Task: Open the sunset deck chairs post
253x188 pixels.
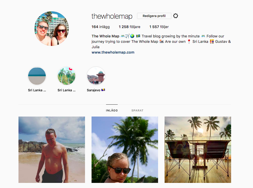Action: [198, 150]
